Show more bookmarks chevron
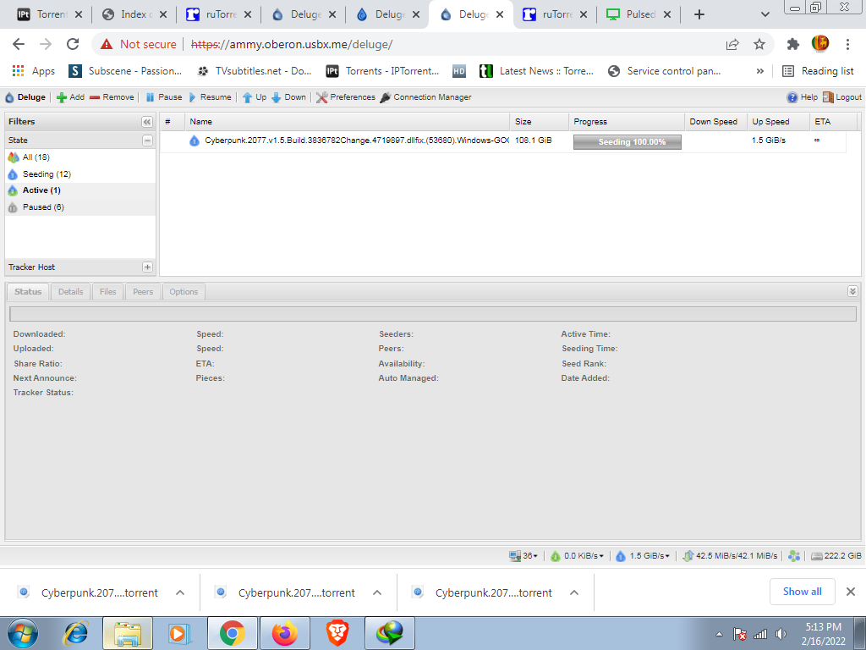Screen dimensions: 866x650 [x=760, y=71]
